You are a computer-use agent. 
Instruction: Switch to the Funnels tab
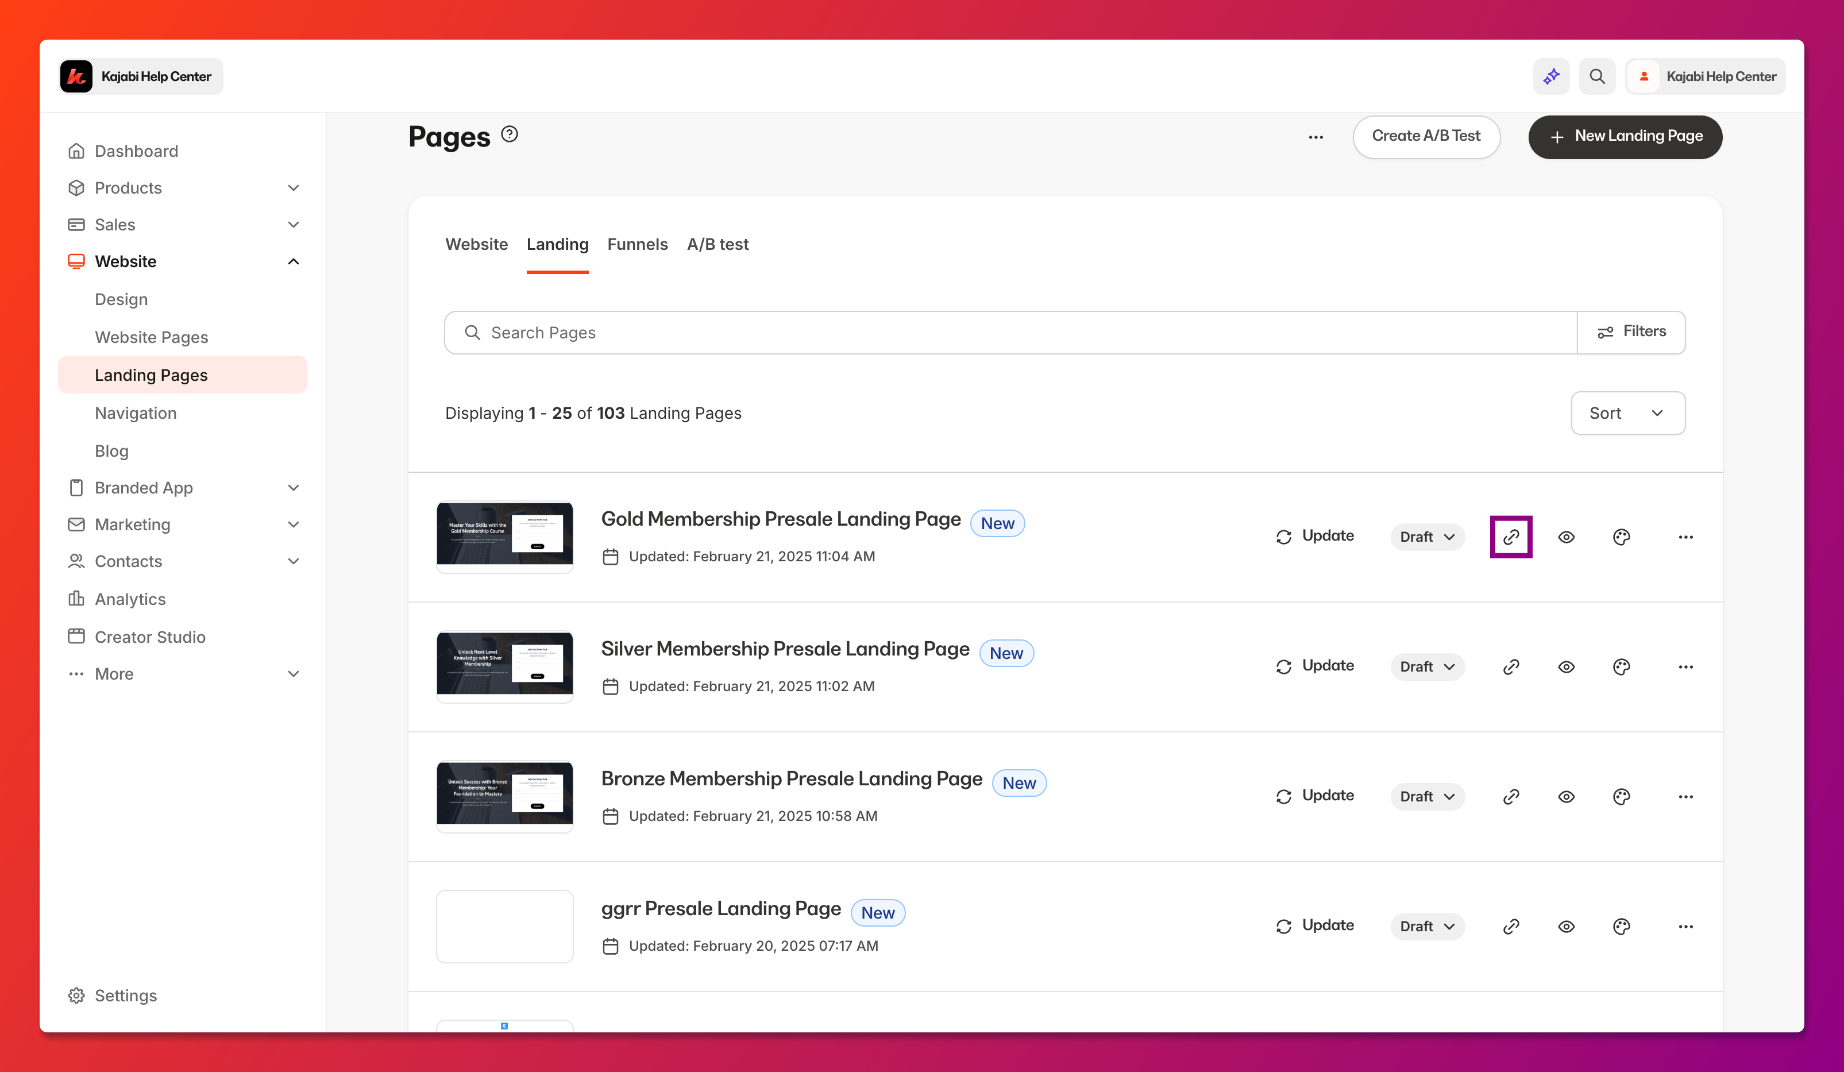[x=637, y=244]
